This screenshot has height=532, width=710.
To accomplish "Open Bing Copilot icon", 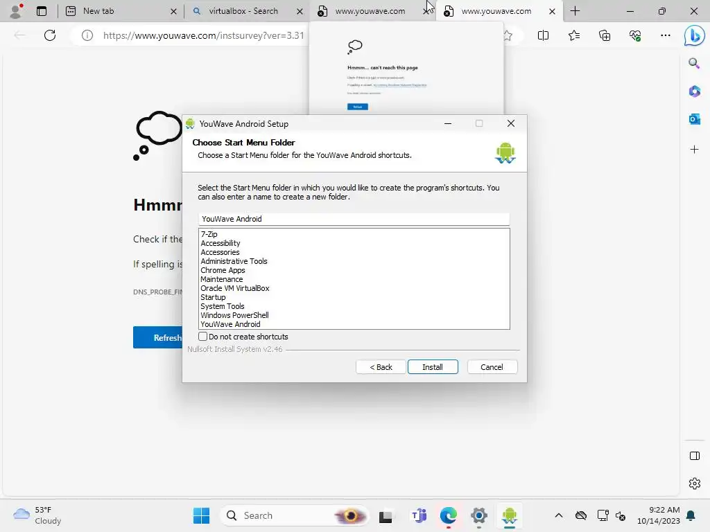I will click(694, 36).
